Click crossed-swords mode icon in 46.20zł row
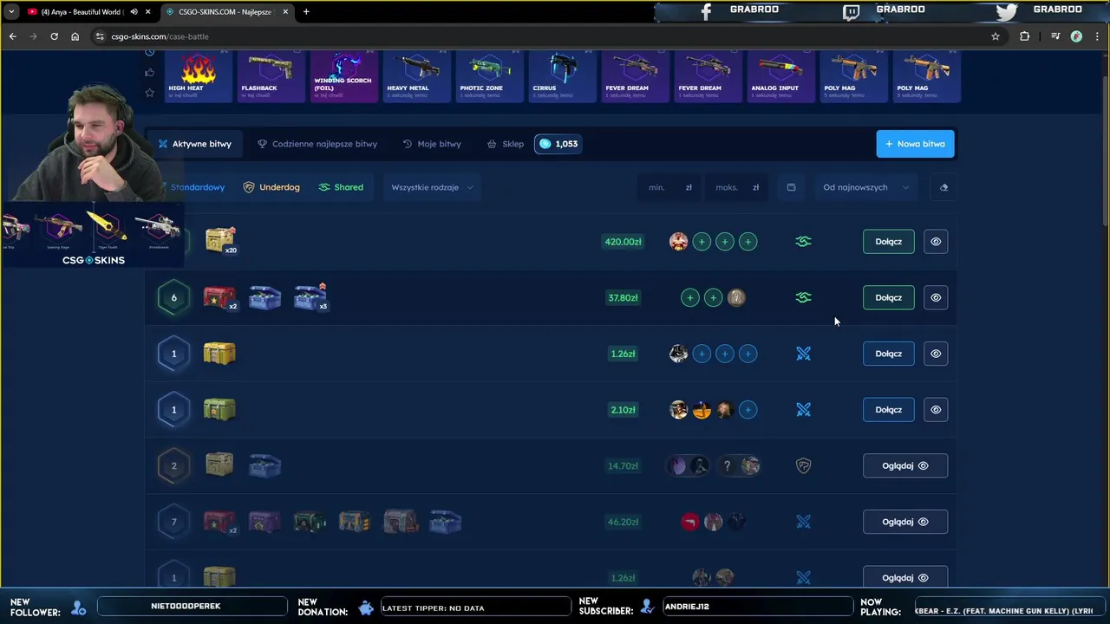 click(x=803, y=522)
